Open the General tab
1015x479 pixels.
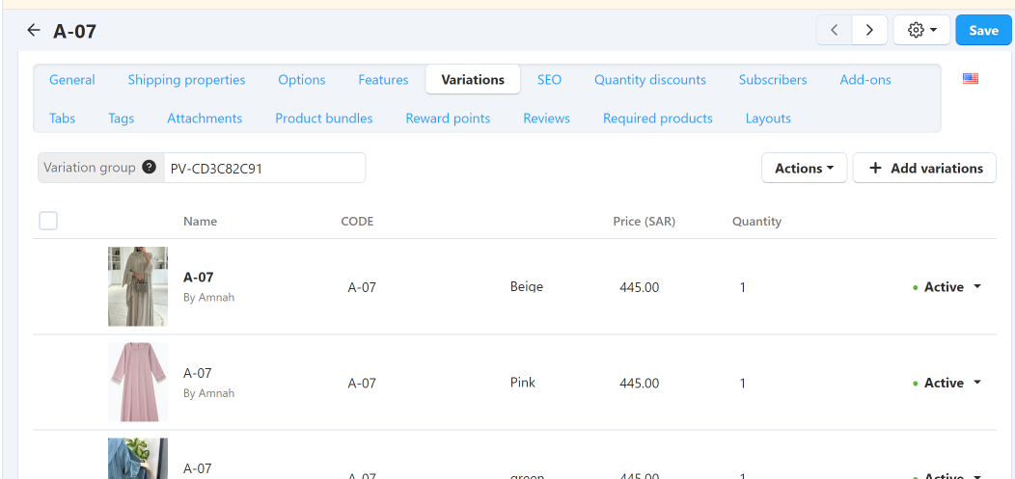tap(71, 79)
